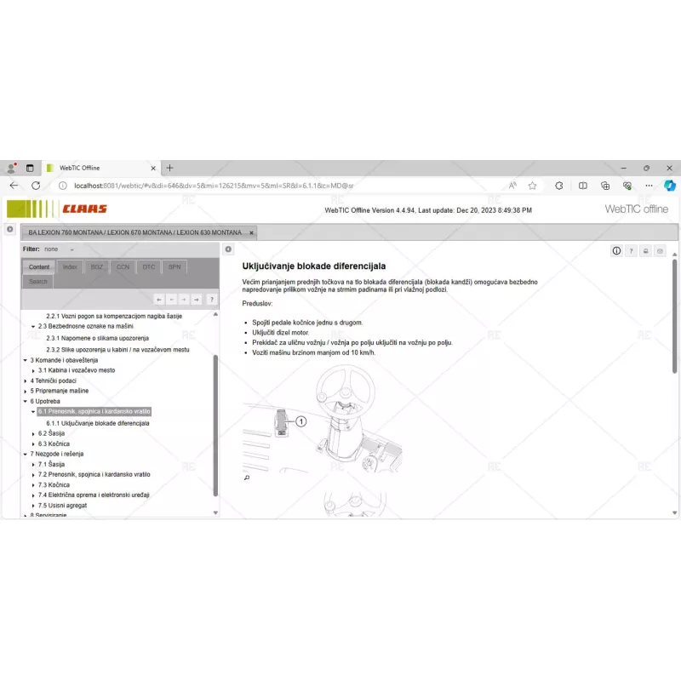
Task: Open the Filter dropdown set to none
Action: pos(61,249)
